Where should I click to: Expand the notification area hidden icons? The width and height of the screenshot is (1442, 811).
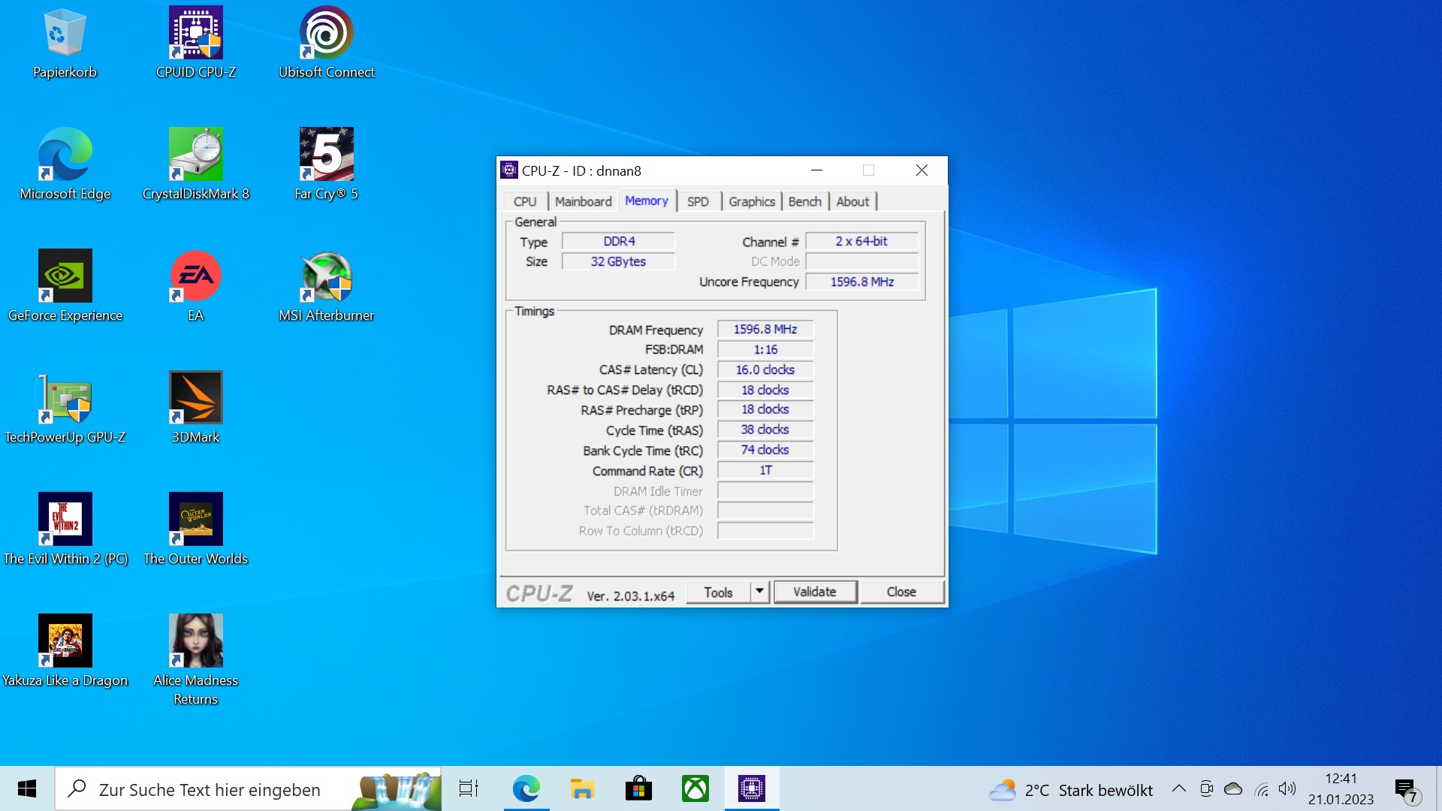point(1179,789)
